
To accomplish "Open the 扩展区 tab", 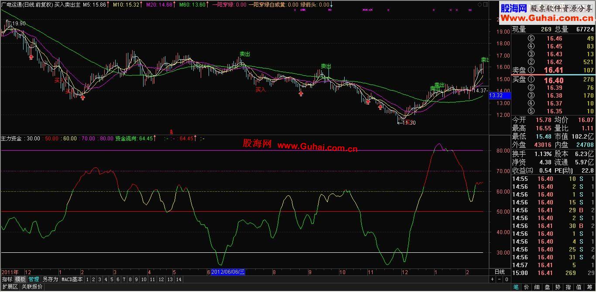I will point(10,287).
